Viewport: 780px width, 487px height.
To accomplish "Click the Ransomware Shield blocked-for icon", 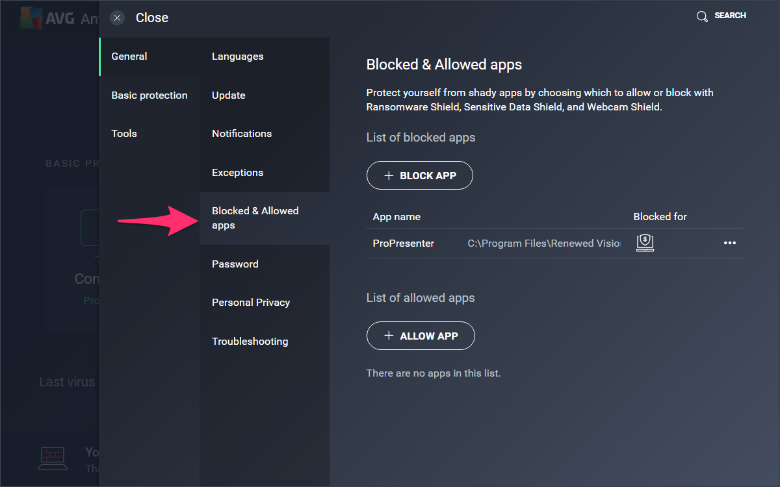I will 645,243.
